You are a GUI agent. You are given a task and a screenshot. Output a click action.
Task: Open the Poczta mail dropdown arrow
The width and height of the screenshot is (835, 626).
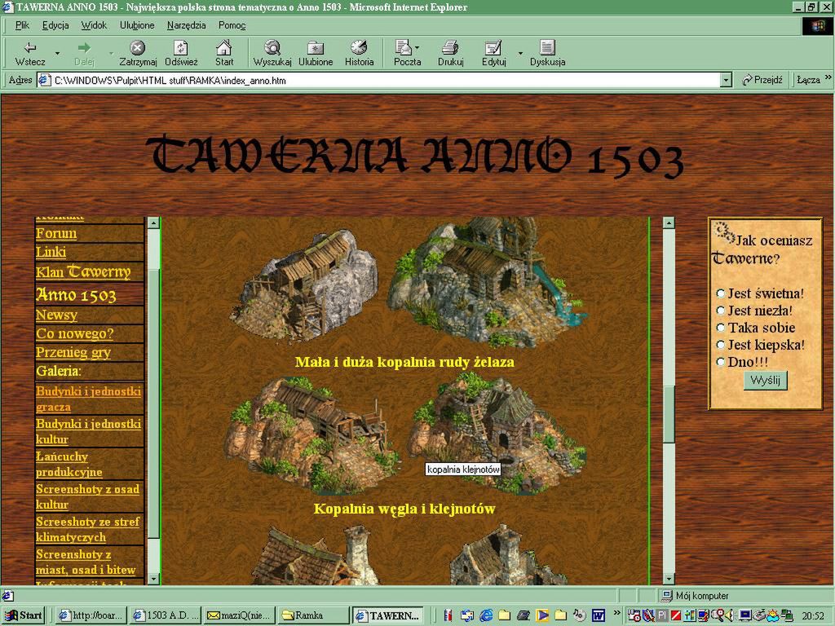pyautogui.click(x=417, y=47)
